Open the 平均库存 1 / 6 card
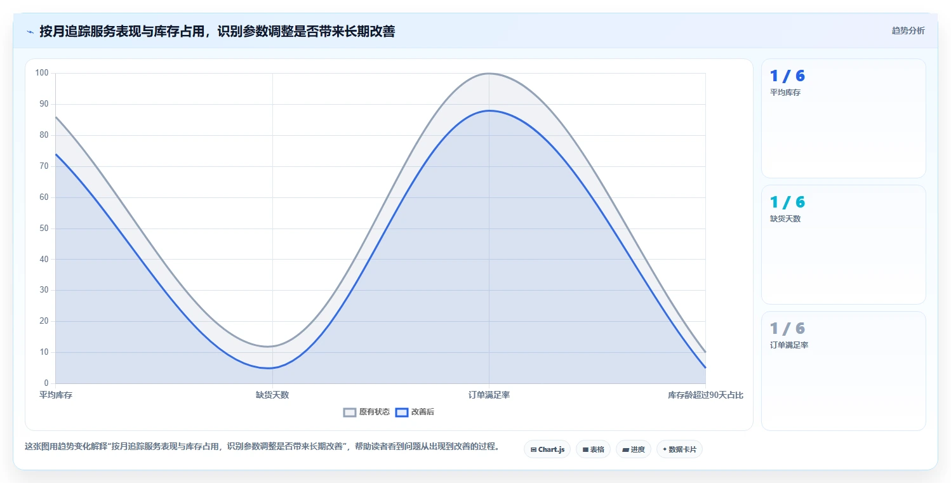The height and width of the screenshot is (483, 951). click(x=843, y=118)
